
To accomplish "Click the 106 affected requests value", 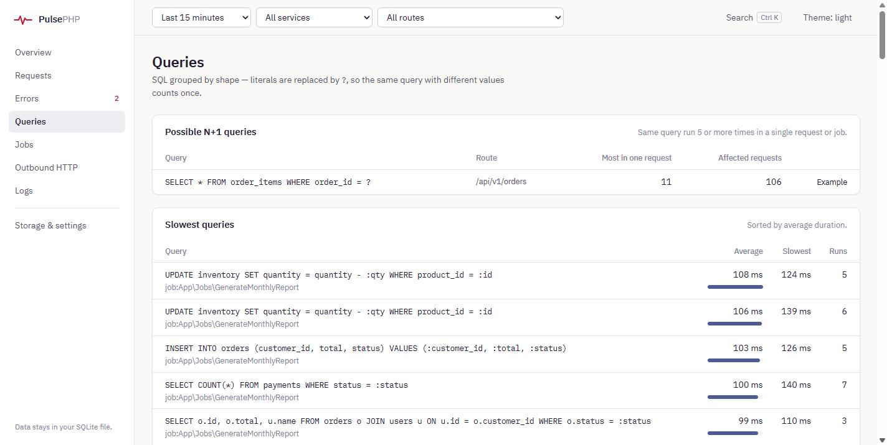I will 773,182.
